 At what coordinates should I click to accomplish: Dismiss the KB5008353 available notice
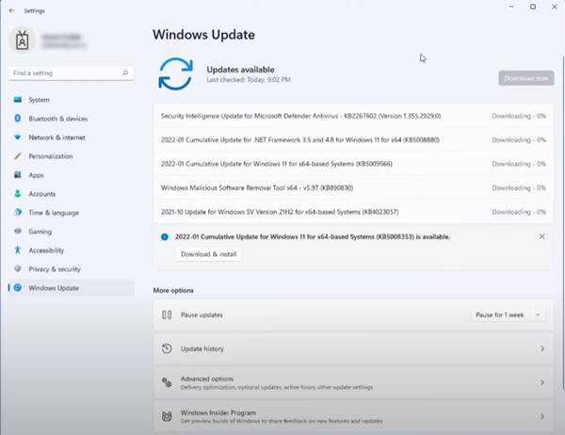click(541, 236)
